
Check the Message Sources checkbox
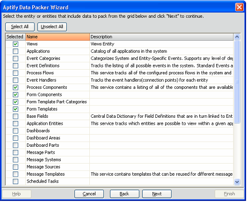tap(15, 167)
